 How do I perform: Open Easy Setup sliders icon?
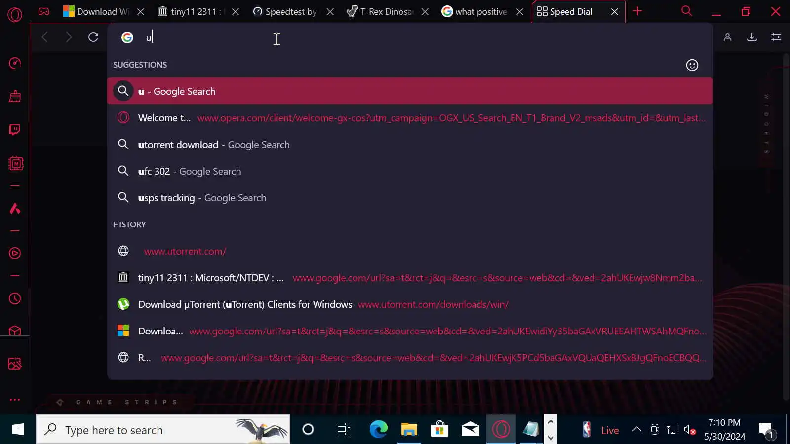click(x=776, y=37)
